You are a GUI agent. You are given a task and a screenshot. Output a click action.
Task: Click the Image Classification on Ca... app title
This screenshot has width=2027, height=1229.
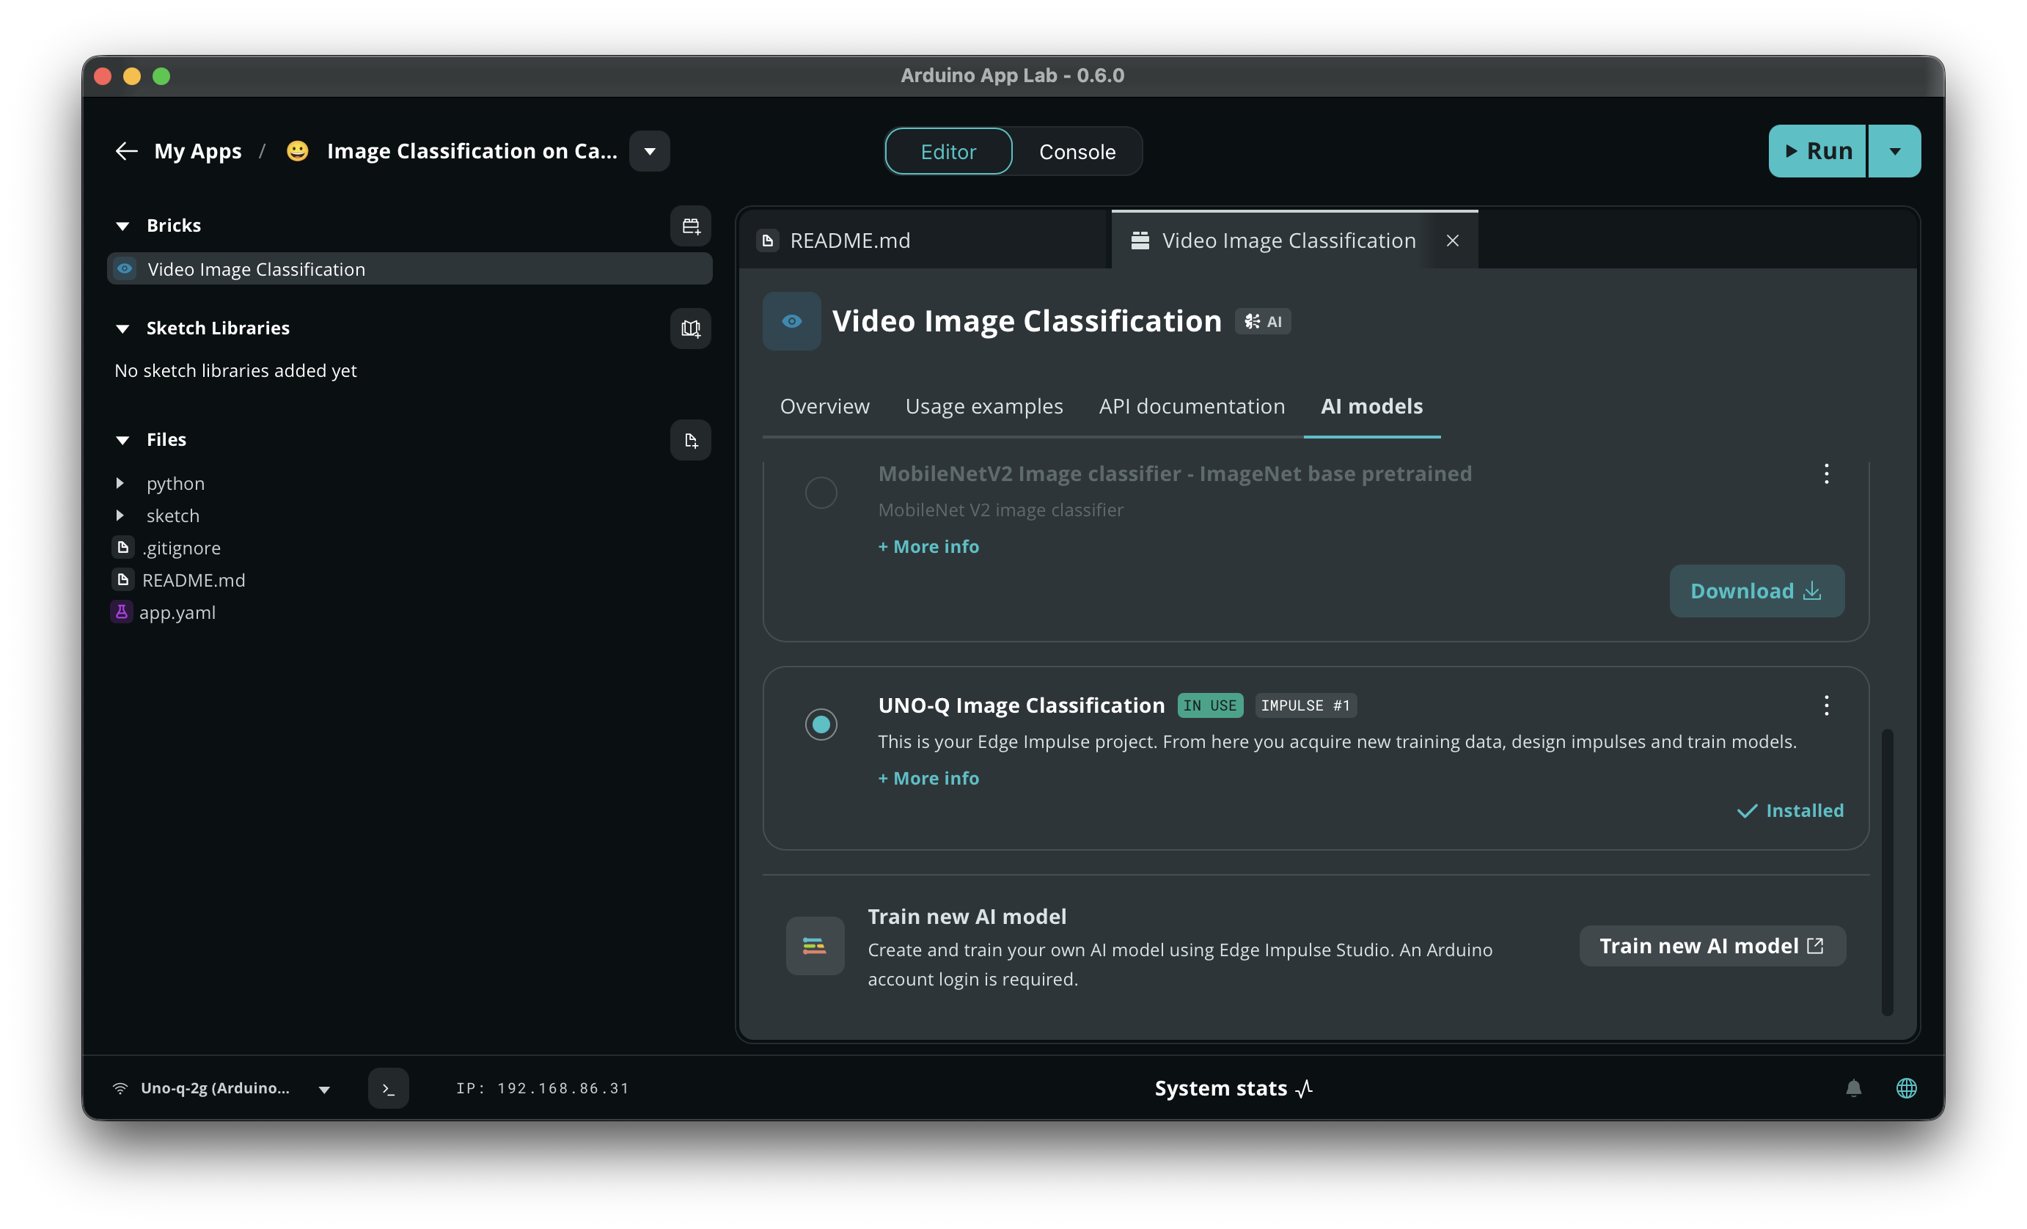(x=472, y=151)
